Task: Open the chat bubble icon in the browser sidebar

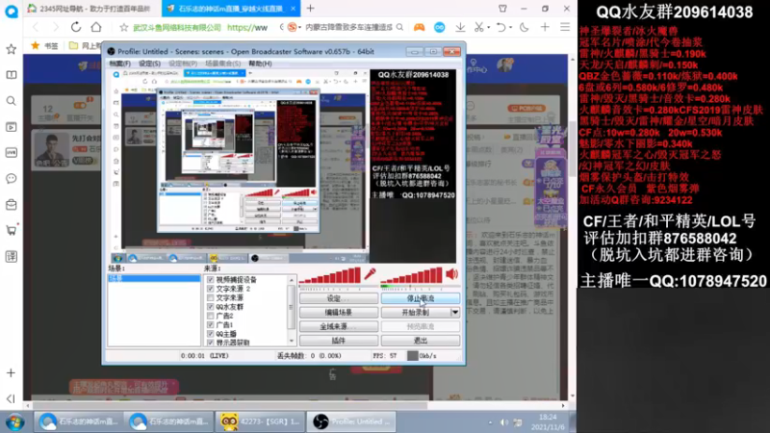Action: (x=11, y=178)
